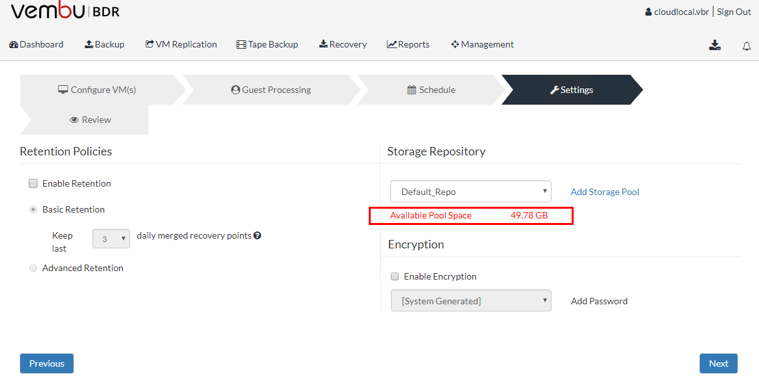Check the Enable Encryption box

coord(395,276)
